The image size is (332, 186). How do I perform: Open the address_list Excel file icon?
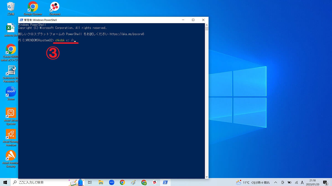point(11,30)
